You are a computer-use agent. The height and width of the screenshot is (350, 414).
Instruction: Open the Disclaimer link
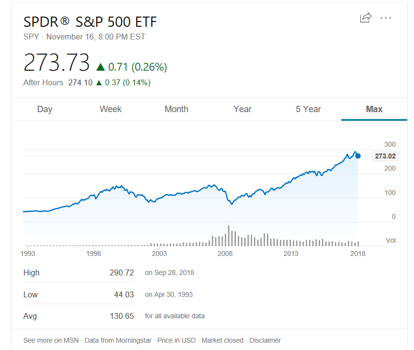266,340
